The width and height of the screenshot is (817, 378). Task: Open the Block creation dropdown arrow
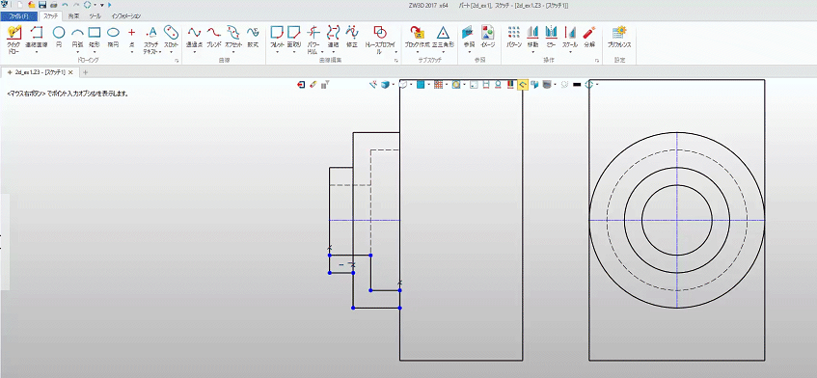coord(417,52)
